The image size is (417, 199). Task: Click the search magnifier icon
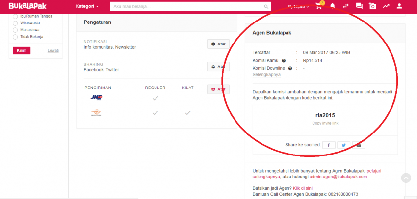tap(266, 7)
